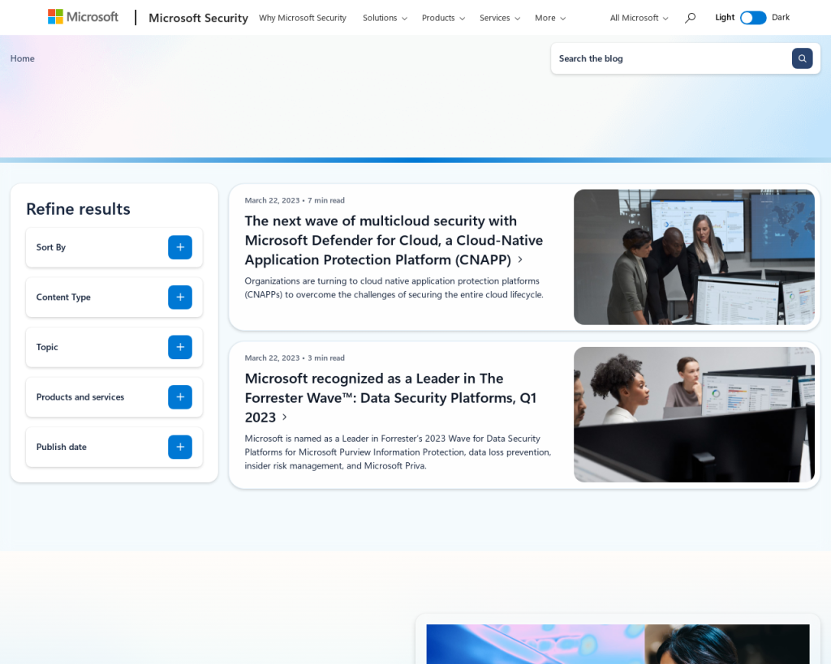Open the Solutions dropdown menu
Screen dimensions: 831x664
385,18
